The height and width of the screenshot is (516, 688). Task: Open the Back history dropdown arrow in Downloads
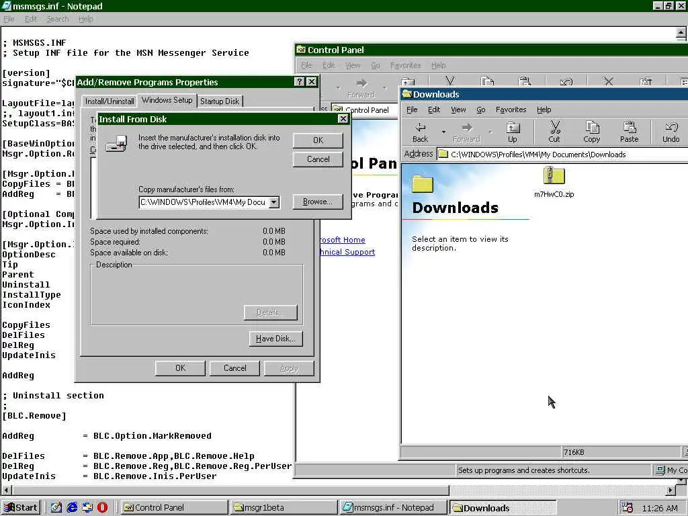click(443, 132)
